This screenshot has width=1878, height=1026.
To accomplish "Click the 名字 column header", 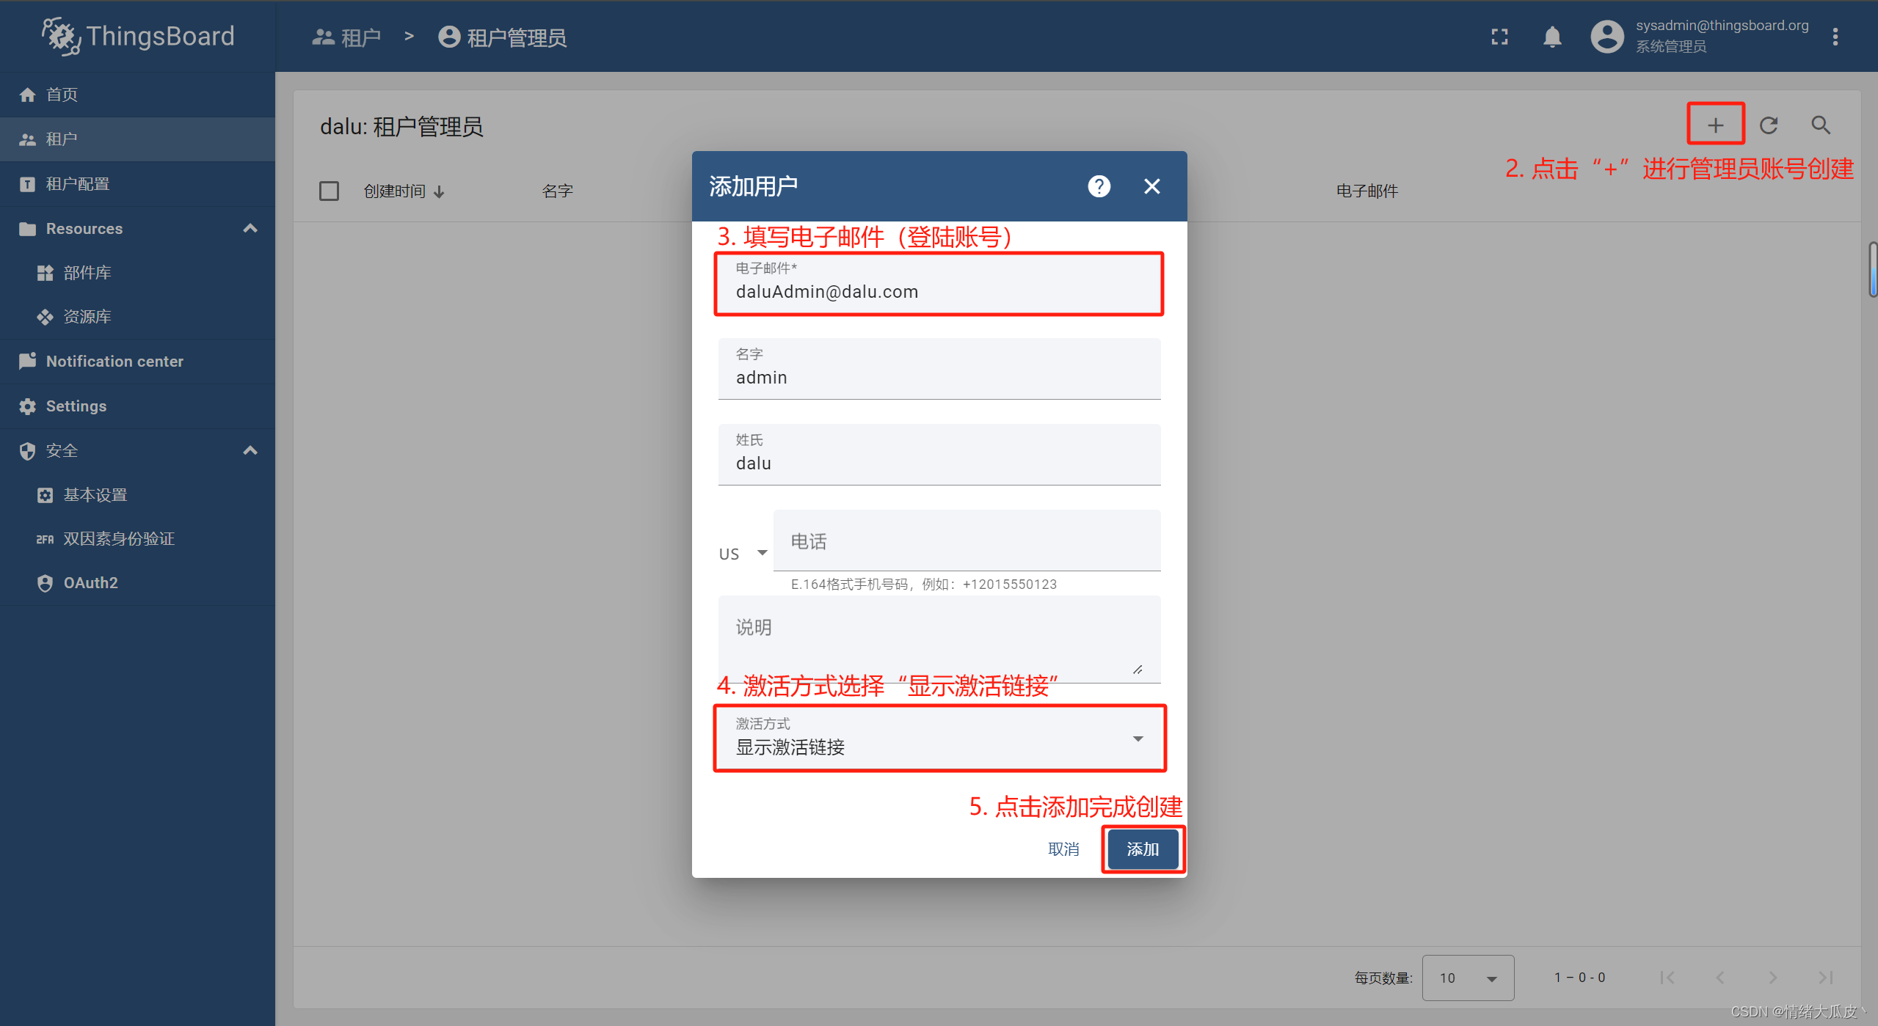I will pyautogui.click(x=557, y=191).
